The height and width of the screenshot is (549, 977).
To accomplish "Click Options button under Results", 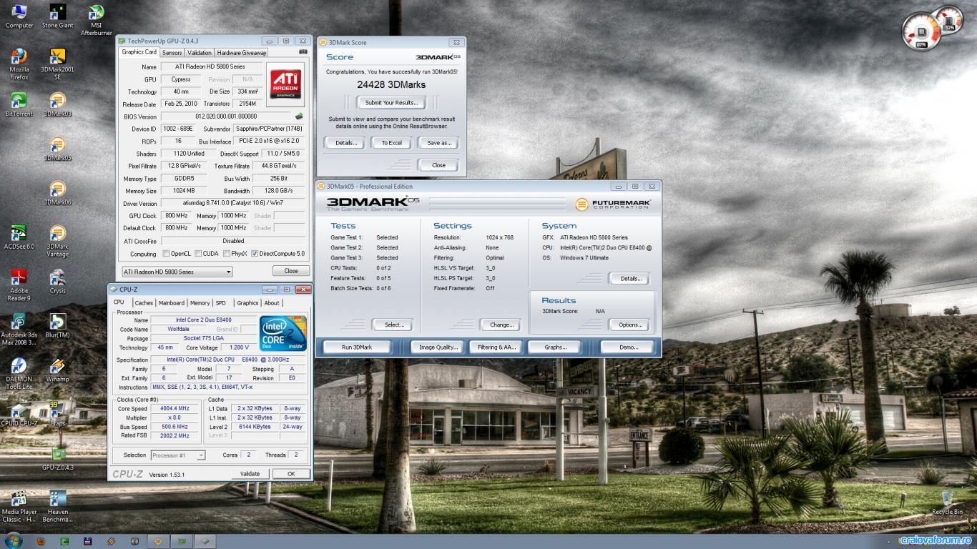I will [x=630, y=325].
